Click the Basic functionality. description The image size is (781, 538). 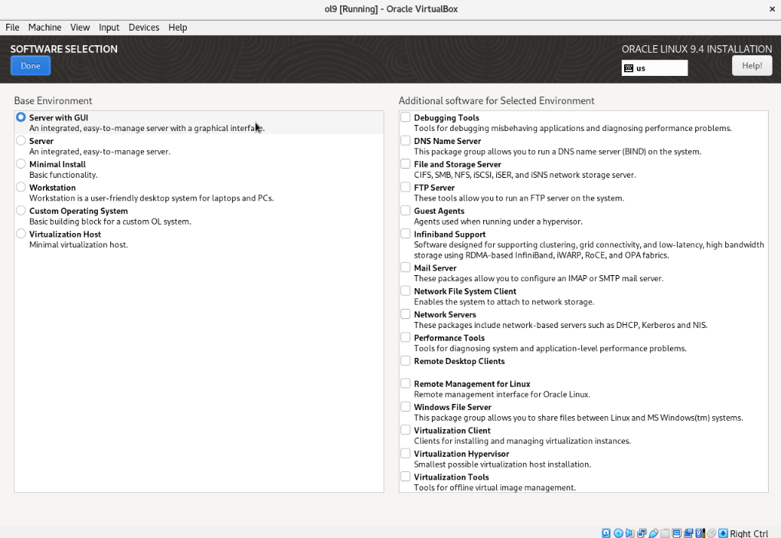point(64,175)
